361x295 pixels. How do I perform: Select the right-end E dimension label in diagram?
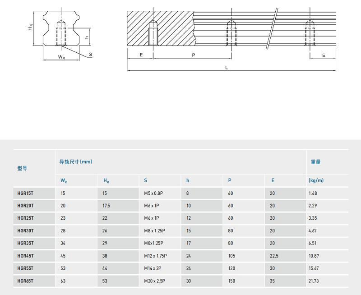[x=324, y=55]
